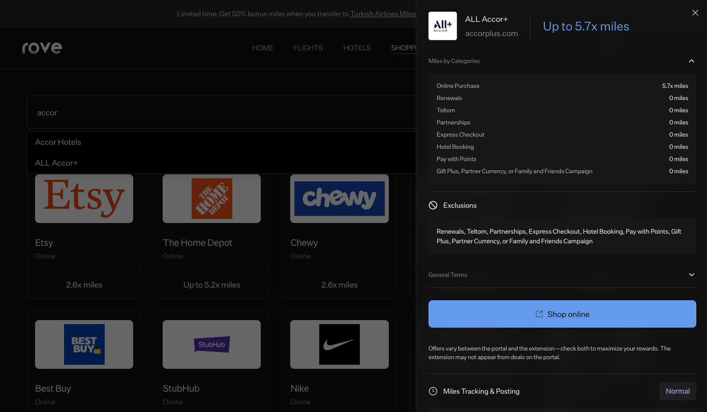Click the Normal tracking badge

click(x=678, y=391)
